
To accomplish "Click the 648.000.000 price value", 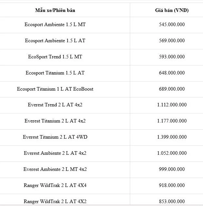I will (172, 73).
